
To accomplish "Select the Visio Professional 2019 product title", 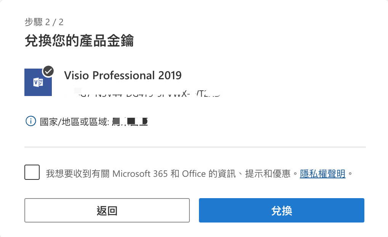I will click(123, 75).
